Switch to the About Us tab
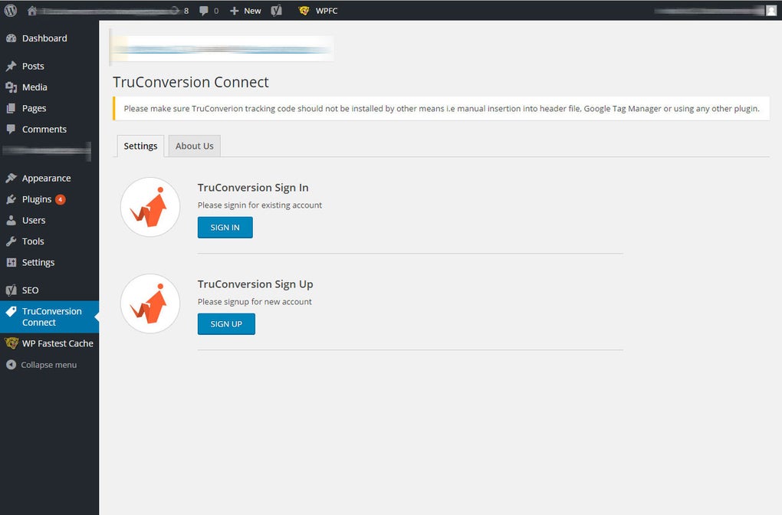The height and width of the screenshot is (515, 782). point(194,146)
